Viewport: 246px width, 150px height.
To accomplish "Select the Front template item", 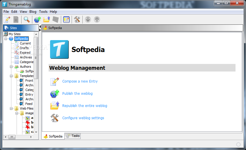I will pos(29,81).
